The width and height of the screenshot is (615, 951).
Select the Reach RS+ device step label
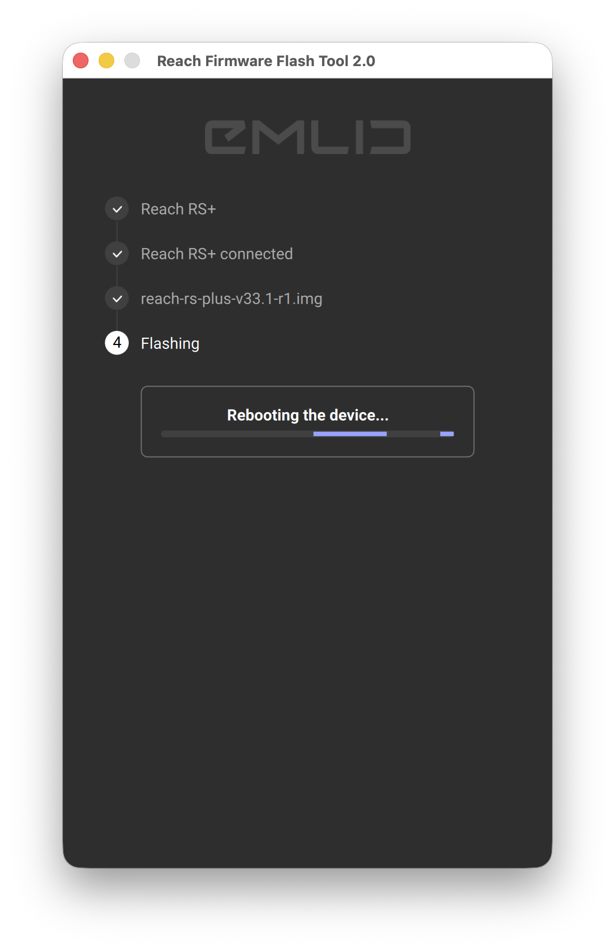coord(178,209)
